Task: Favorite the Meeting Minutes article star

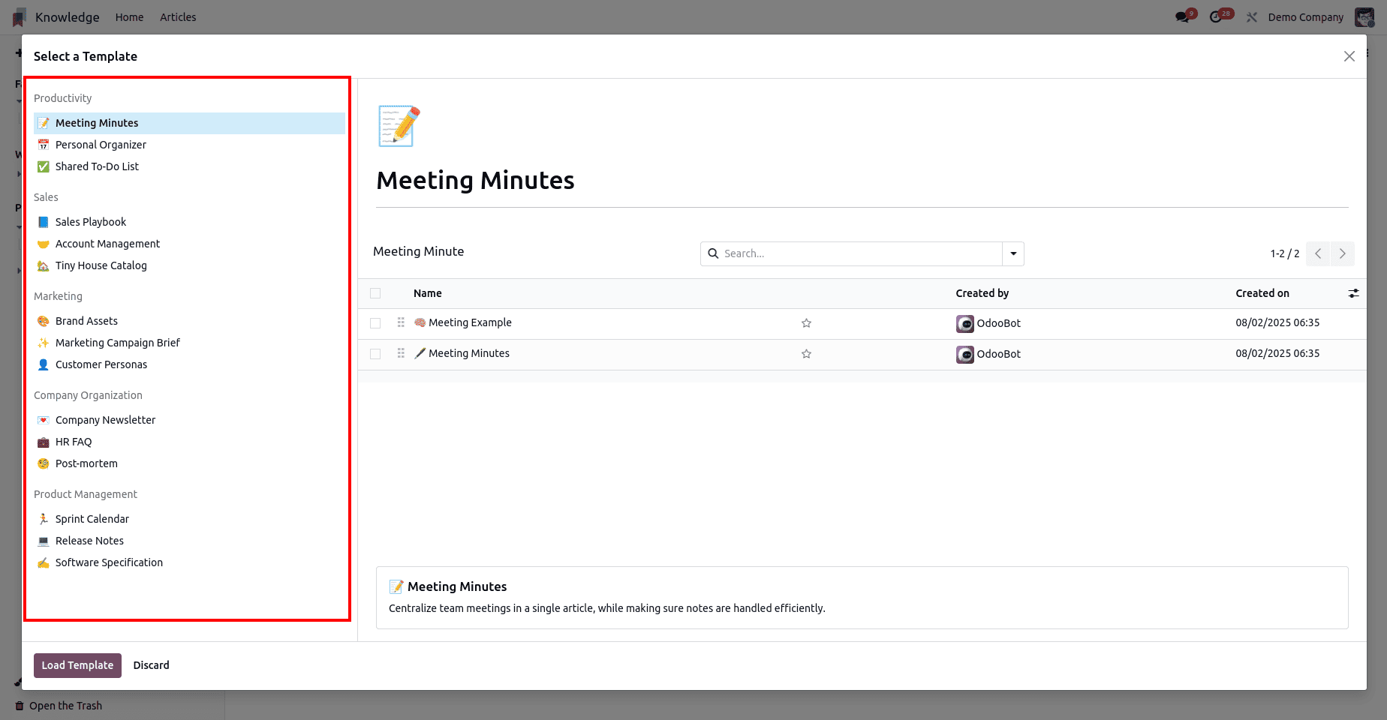Action: (806, 354)
